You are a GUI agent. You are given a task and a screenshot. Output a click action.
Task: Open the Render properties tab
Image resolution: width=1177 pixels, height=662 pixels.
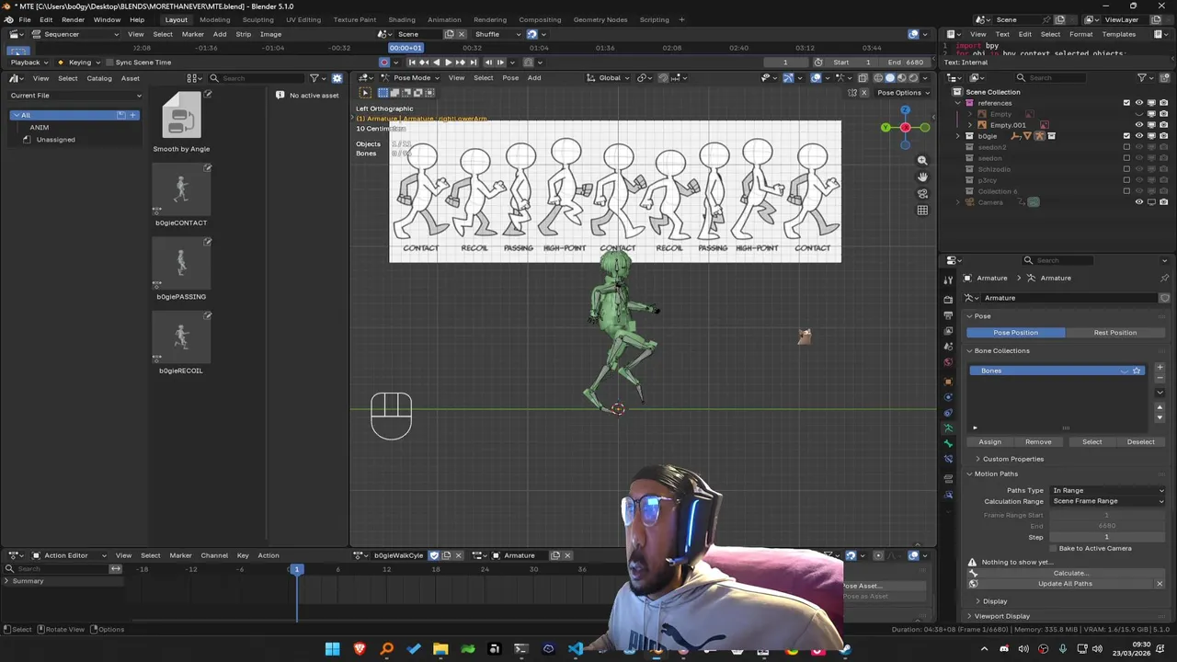tap(948, 300)
